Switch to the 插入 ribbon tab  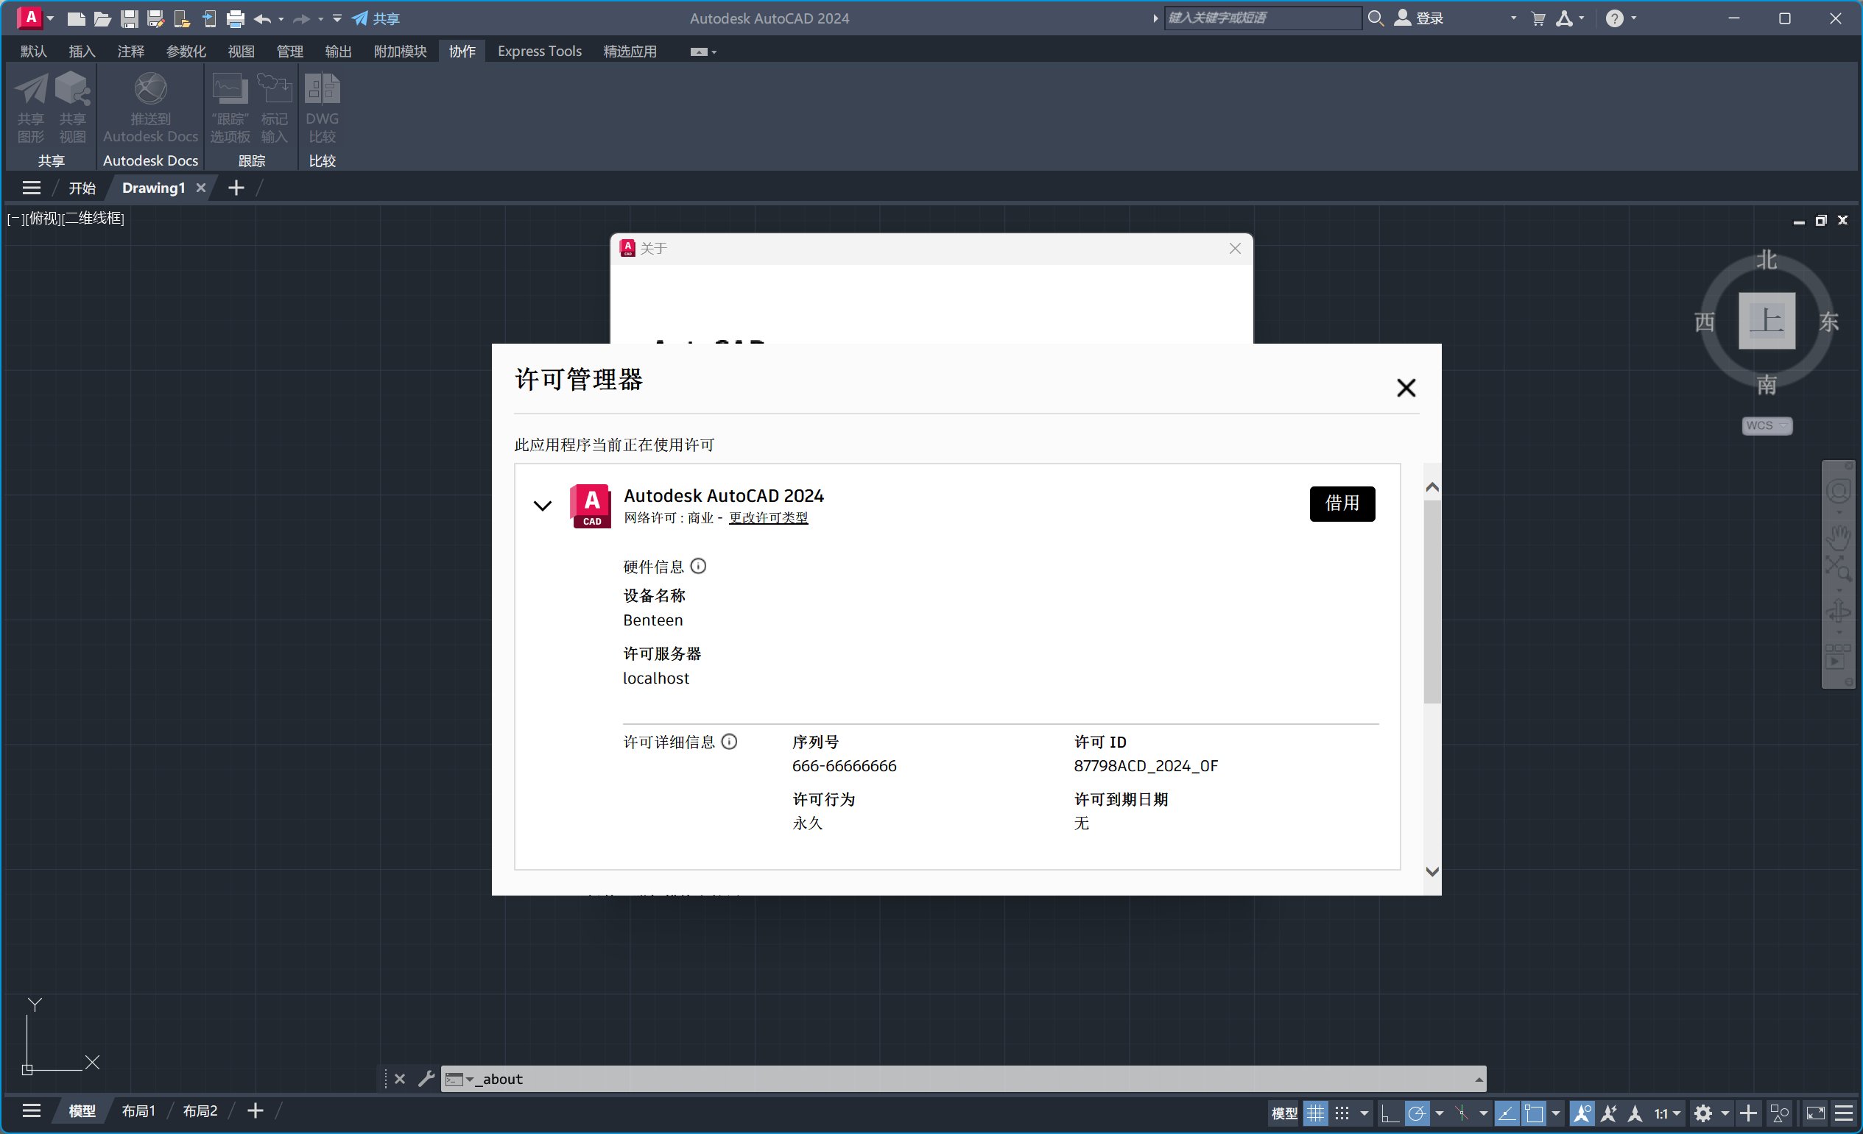pos(82,52)
